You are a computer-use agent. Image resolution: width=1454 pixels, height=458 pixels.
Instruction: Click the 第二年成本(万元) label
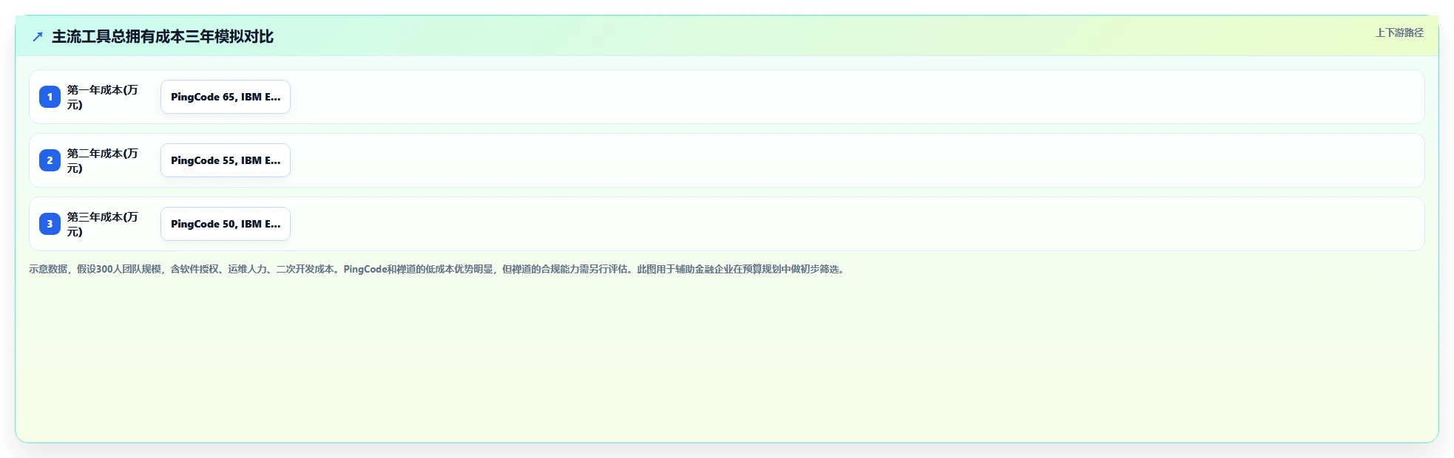[x=103, y=160]
